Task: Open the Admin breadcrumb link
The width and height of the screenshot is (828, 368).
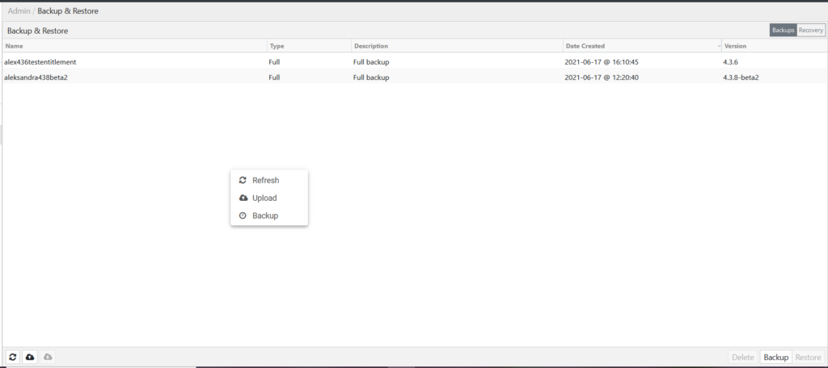Action: 19,11
